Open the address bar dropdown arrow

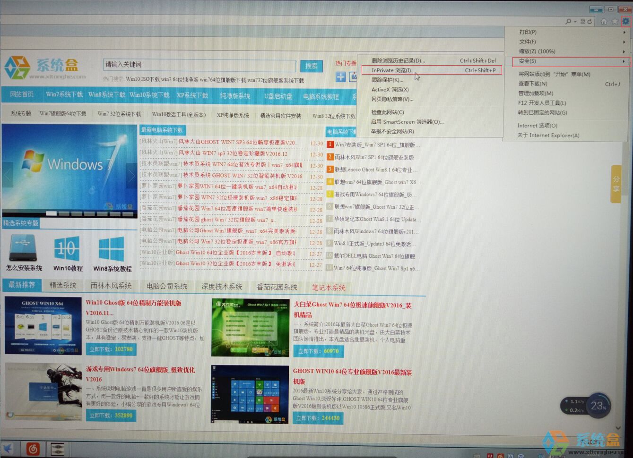pyautogui.click(x=575, y=22)
